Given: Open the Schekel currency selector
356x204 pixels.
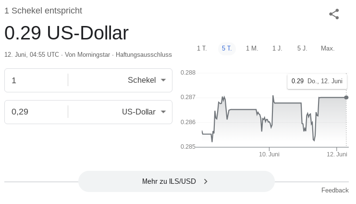Looking at the screenshot, I should point(120,80).
